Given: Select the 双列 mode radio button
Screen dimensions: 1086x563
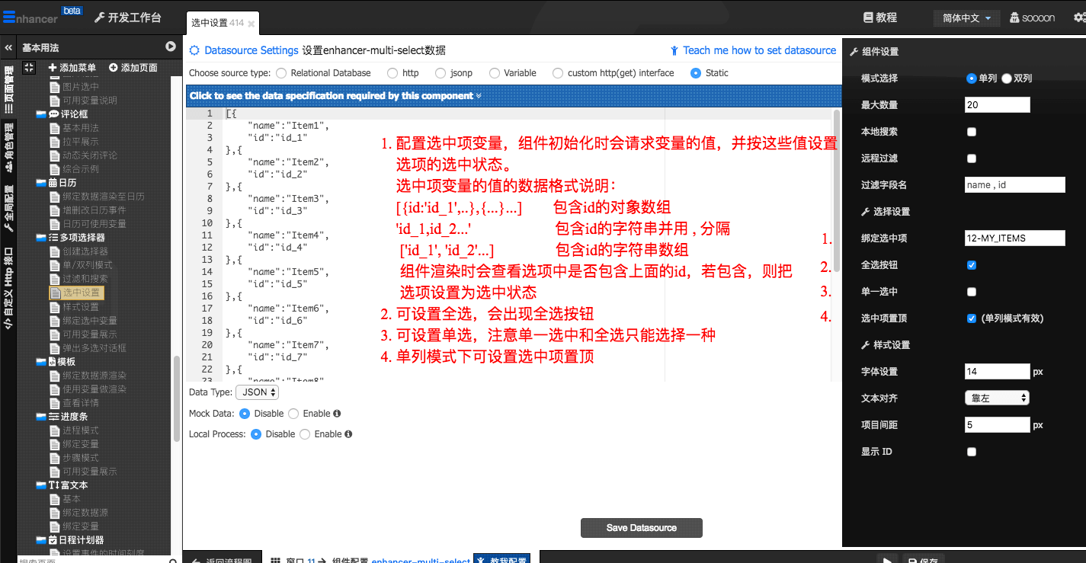Looking at the screenshot, I should (x=1007, y=78).
